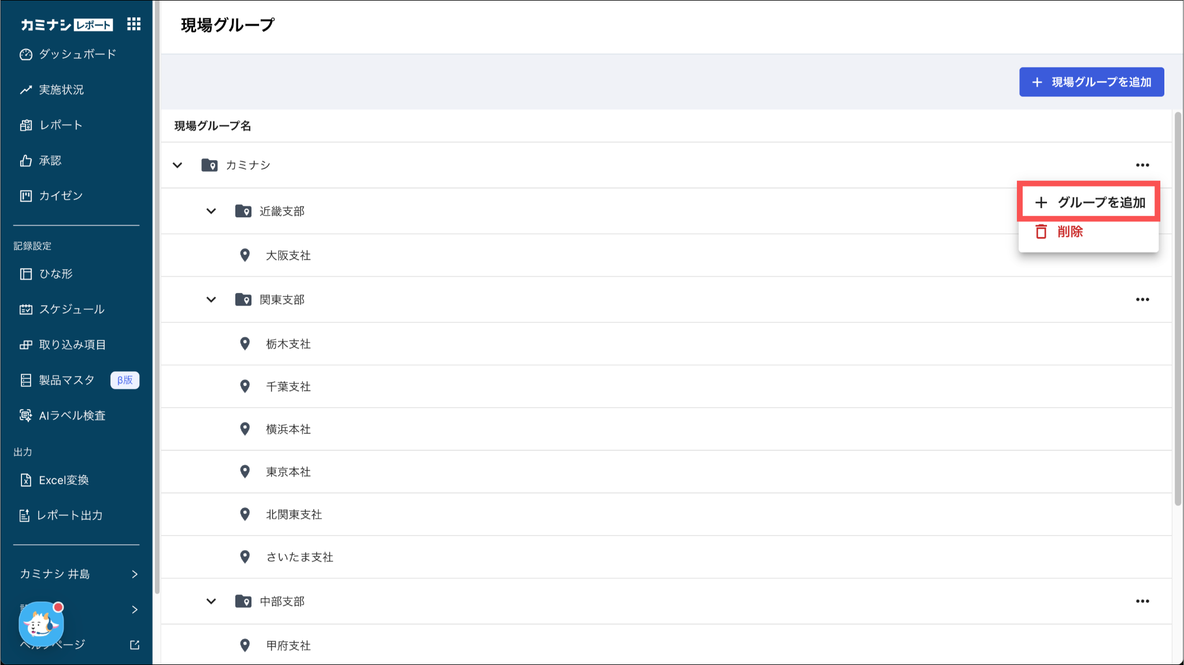This screenshot has width=1184, height=665.
Task: Open the more options menu for 関東支部
Action: (x=1142, y=300)
